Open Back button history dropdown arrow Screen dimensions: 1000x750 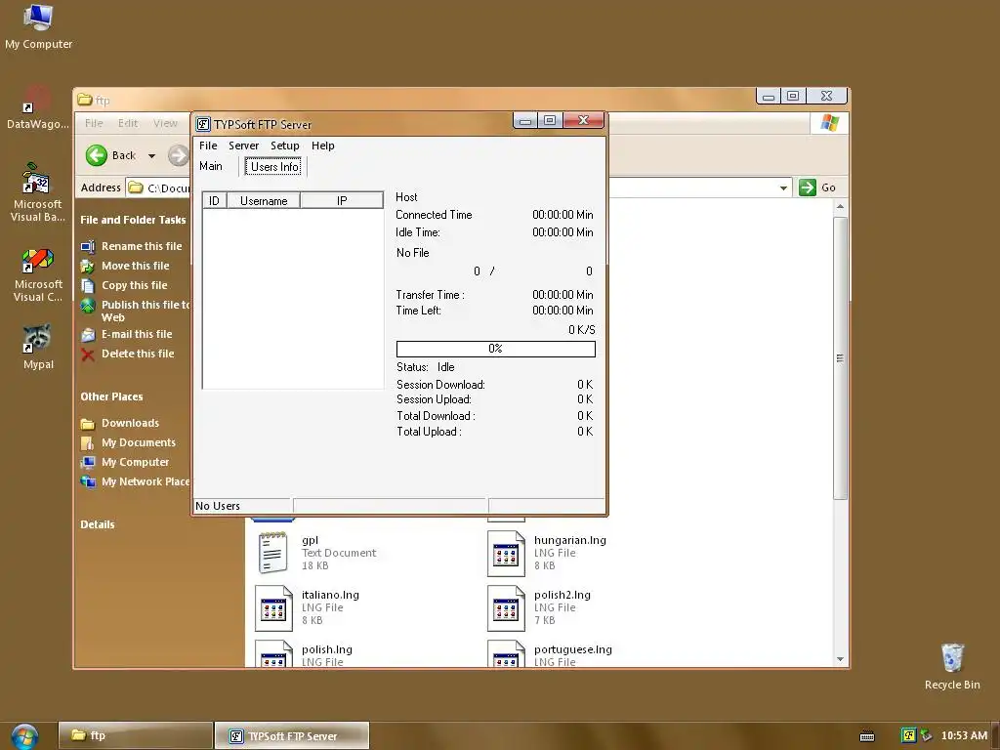coord(151,155)
